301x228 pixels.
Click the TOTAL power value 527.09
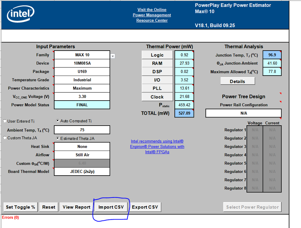tap(184, 113)
